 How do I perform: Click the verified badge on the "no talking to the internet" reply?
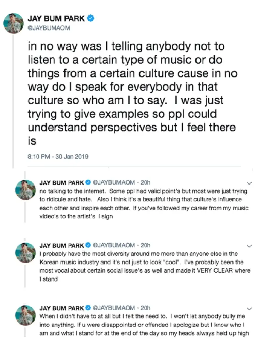click(x=88, y=182)
